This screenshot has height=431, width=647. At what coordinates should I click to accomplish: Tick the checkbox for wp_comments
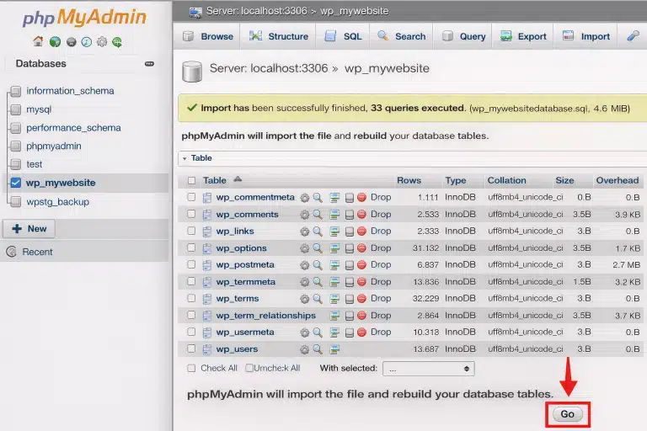coord(191,214)
